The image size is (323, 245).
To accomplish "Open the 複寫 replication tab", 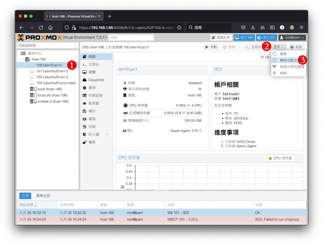I will click(96, 119).
